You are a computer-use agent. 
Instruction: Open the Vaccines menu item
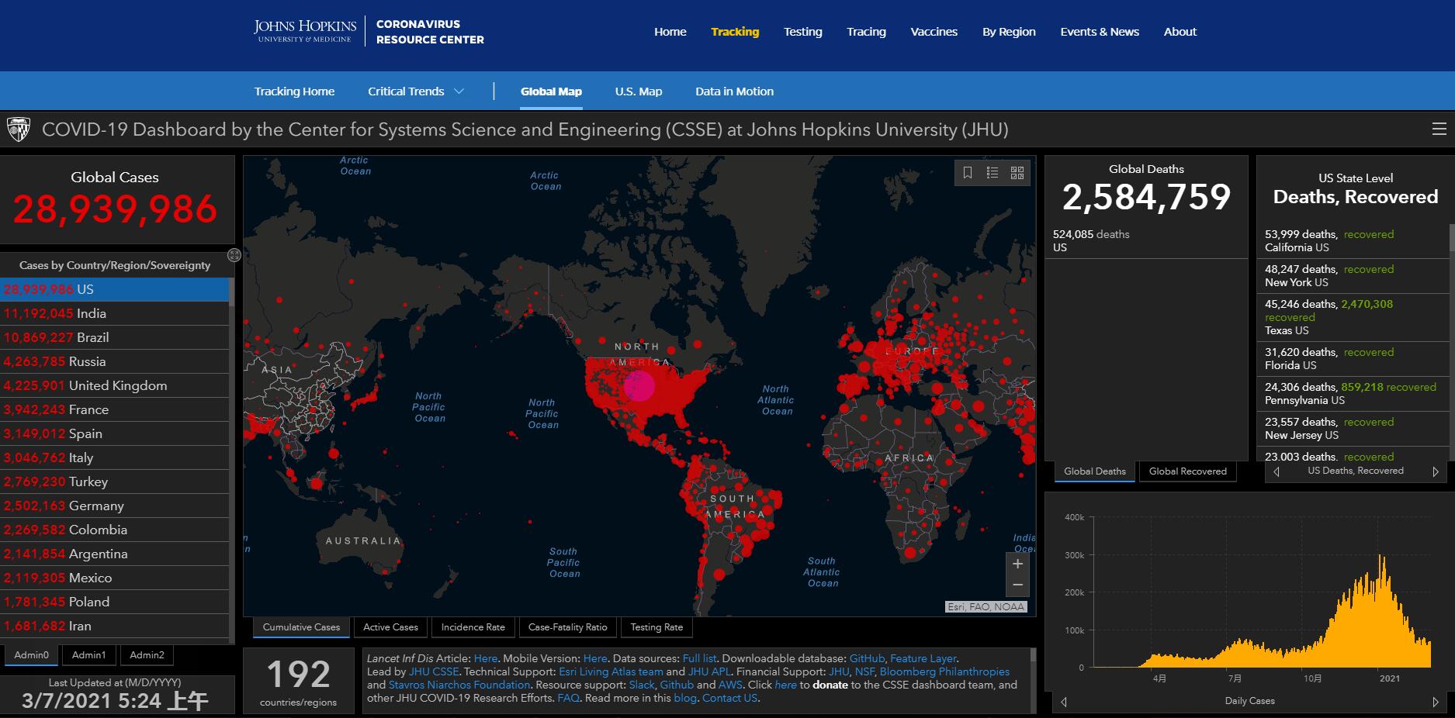click(934, 32)
